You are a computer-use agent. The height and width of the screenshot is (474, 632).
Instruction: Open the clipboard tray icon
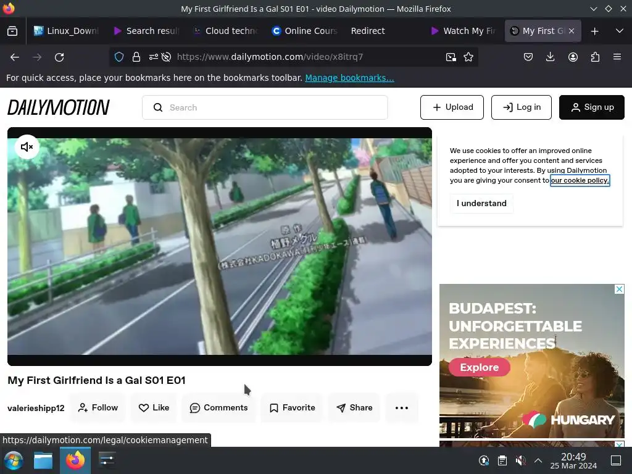[502, 460]
